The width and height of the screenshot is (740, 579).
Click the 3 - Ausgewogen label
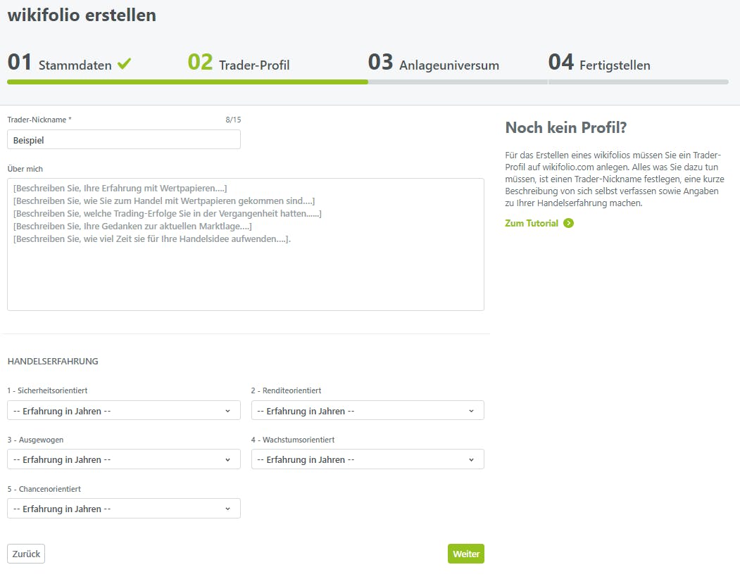coord(35,440)
